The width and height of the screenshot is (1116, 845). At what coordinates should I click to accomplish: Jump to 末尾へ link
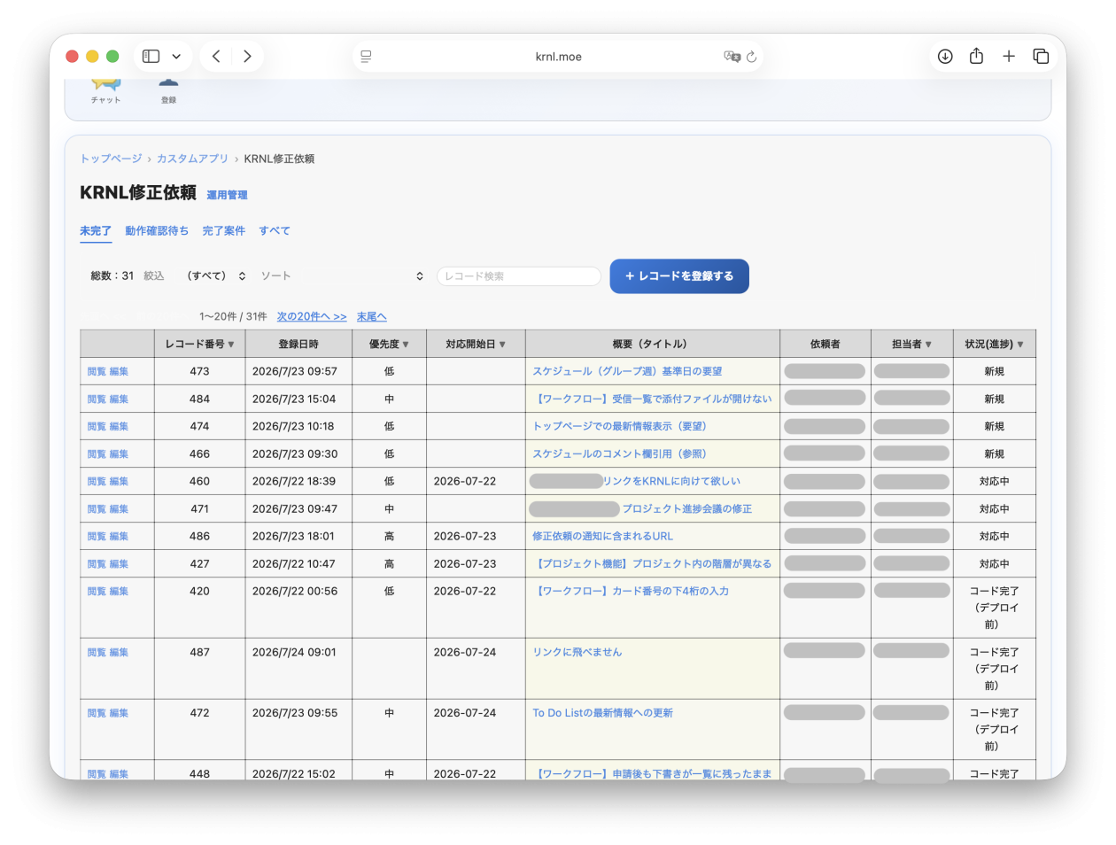pyautogui.click(x=372, y=316)
